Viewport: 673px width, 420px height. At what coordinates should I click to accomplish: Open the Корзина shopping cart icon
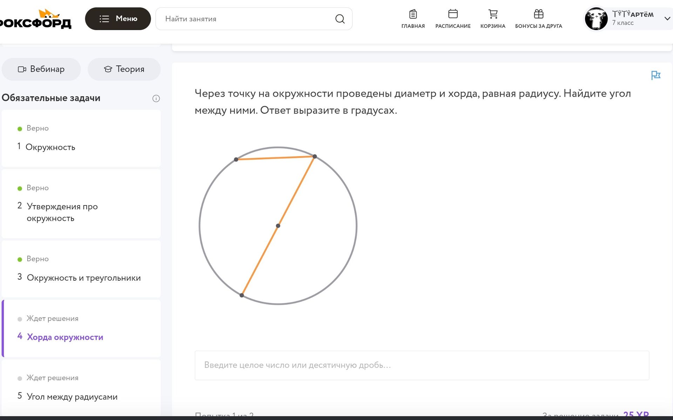tap(493, 14)
